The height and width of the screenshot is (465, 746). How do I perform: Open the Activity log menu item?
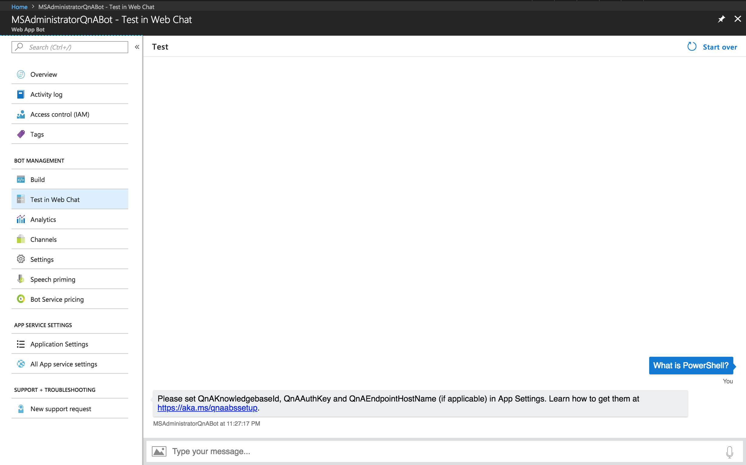[x=70, y=94]
